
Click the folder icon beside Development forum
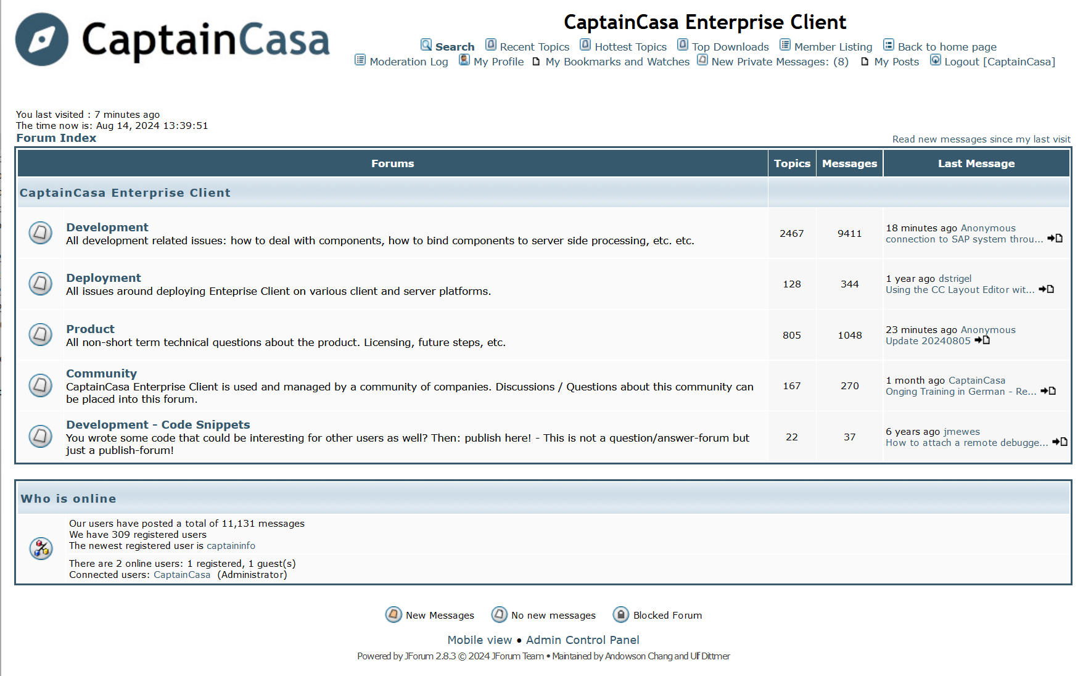[40, 233]
